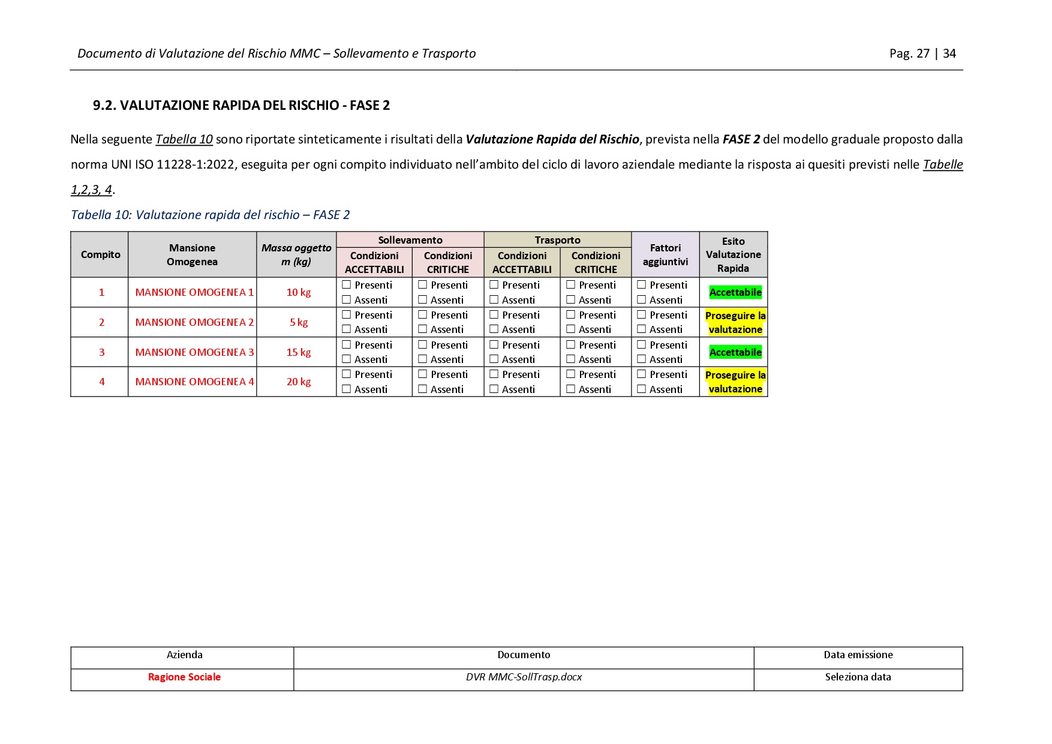
Task: Click the underlined "1,2,3, 4" table reference
Action: coord(91,190)
